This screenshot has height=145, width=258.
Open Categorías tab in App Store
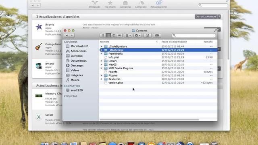click(125, 4)
